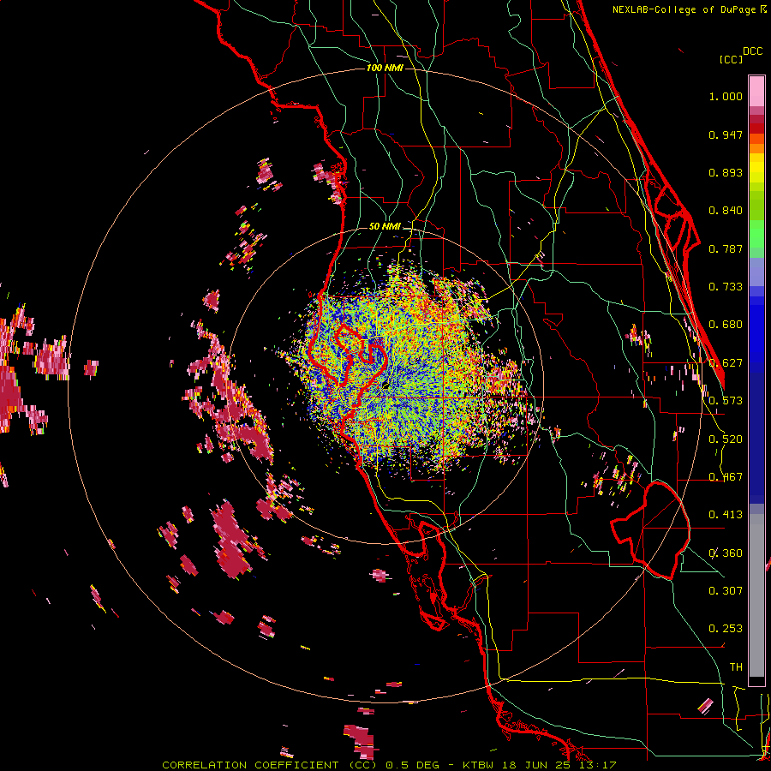This screenshot has width=771, height=771.
Task: Pick the lavender color bar segment
Action: coord(756,272)
